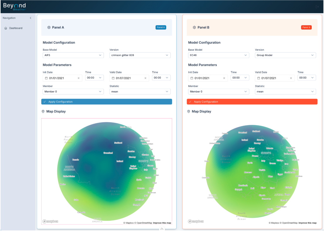This screenshot has height=231, width=324.
Task: Clear Panel B Init Date with the X
Action: [x=224, y=78]
